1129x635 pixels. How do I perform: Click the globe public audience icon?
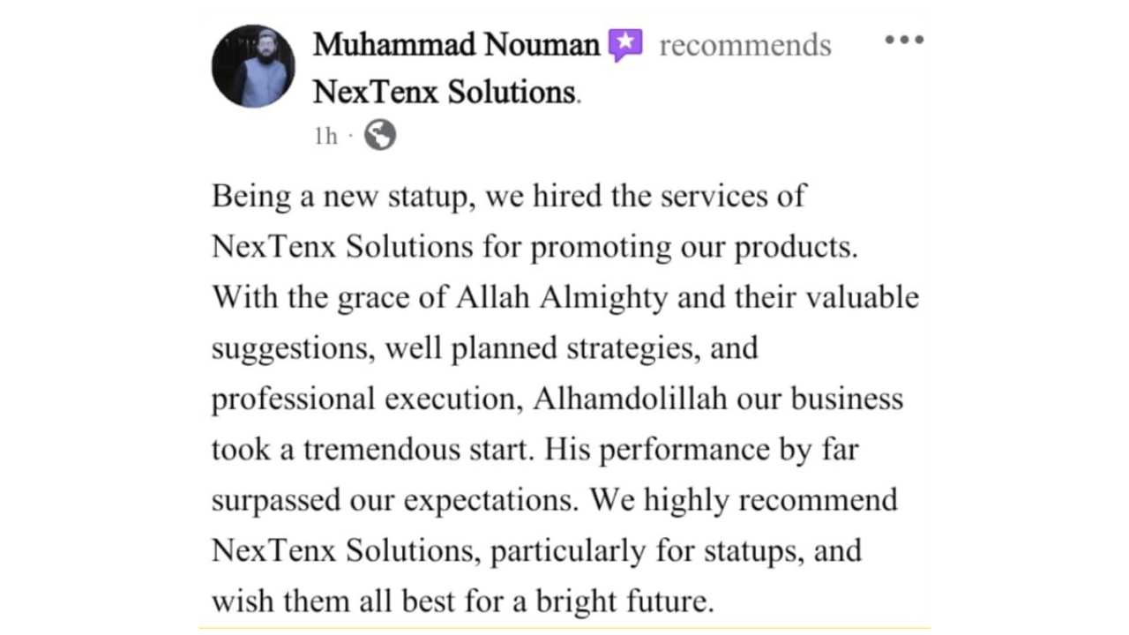[380, 136]
